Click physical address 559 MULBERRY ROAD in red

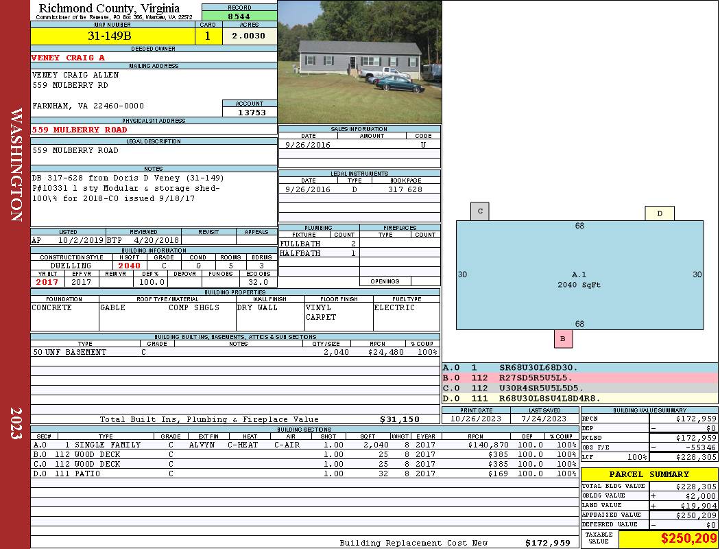click(80, 130)
